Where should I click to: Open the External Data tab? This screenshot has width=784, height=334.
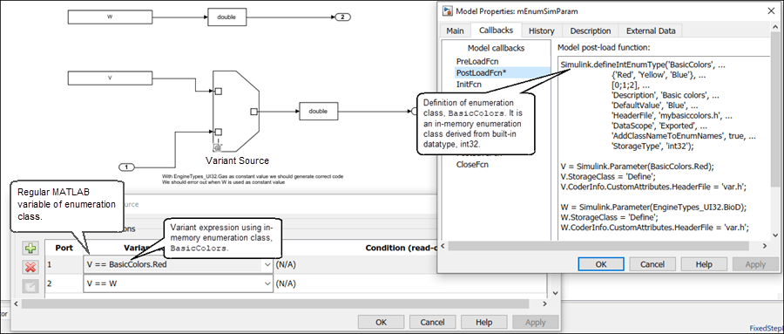[x=651, y=31]
